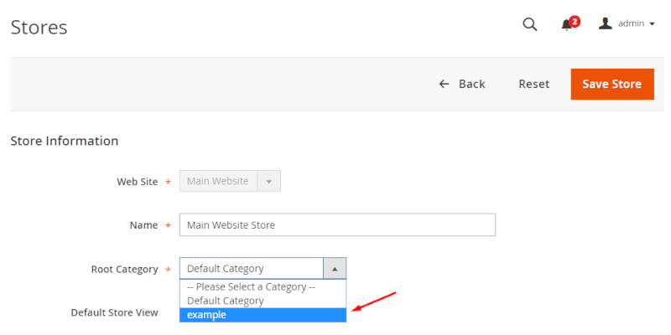
Task: Click the Default Store View label
Action: tap(114, 312)
